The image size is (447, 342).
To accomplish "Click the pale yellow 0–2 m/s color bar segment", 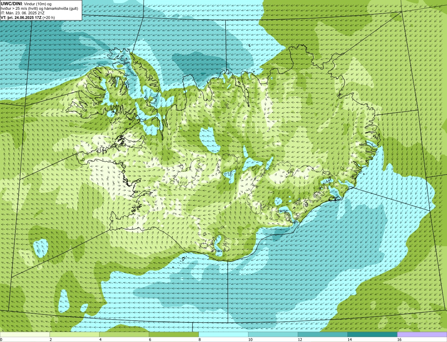I will click(x=25, y=335).
